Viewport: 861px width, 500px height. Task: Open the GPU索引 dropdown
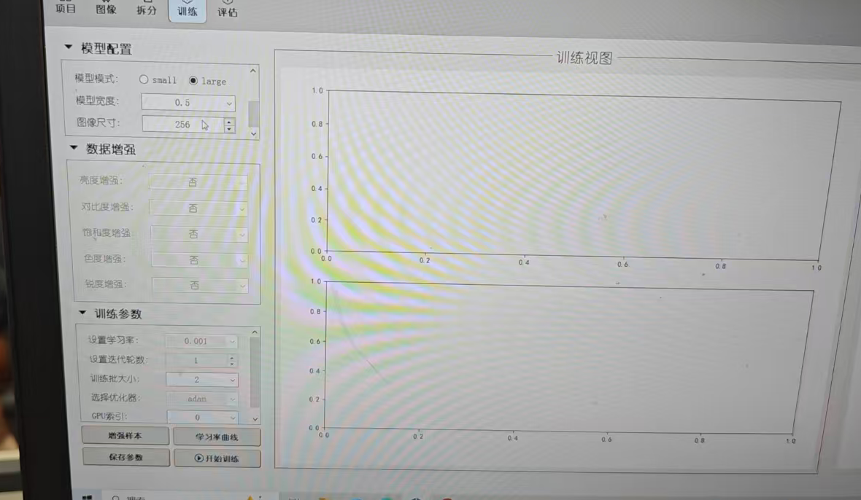point(203,418)
